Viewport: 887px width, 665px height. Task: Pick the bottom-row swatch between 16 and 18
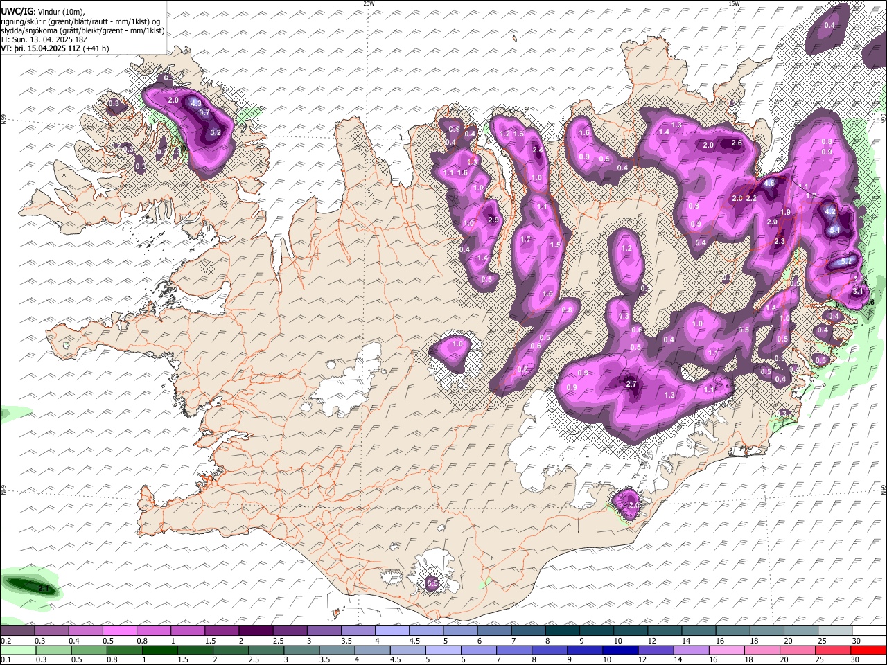(728, 650)
